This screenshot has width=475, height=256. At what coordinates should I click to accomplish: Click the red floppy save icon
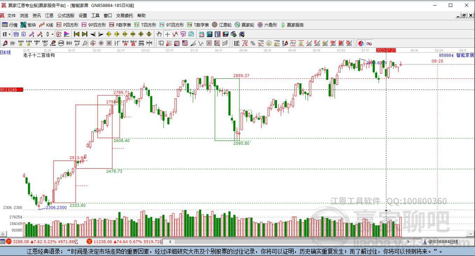pos(226,34)
